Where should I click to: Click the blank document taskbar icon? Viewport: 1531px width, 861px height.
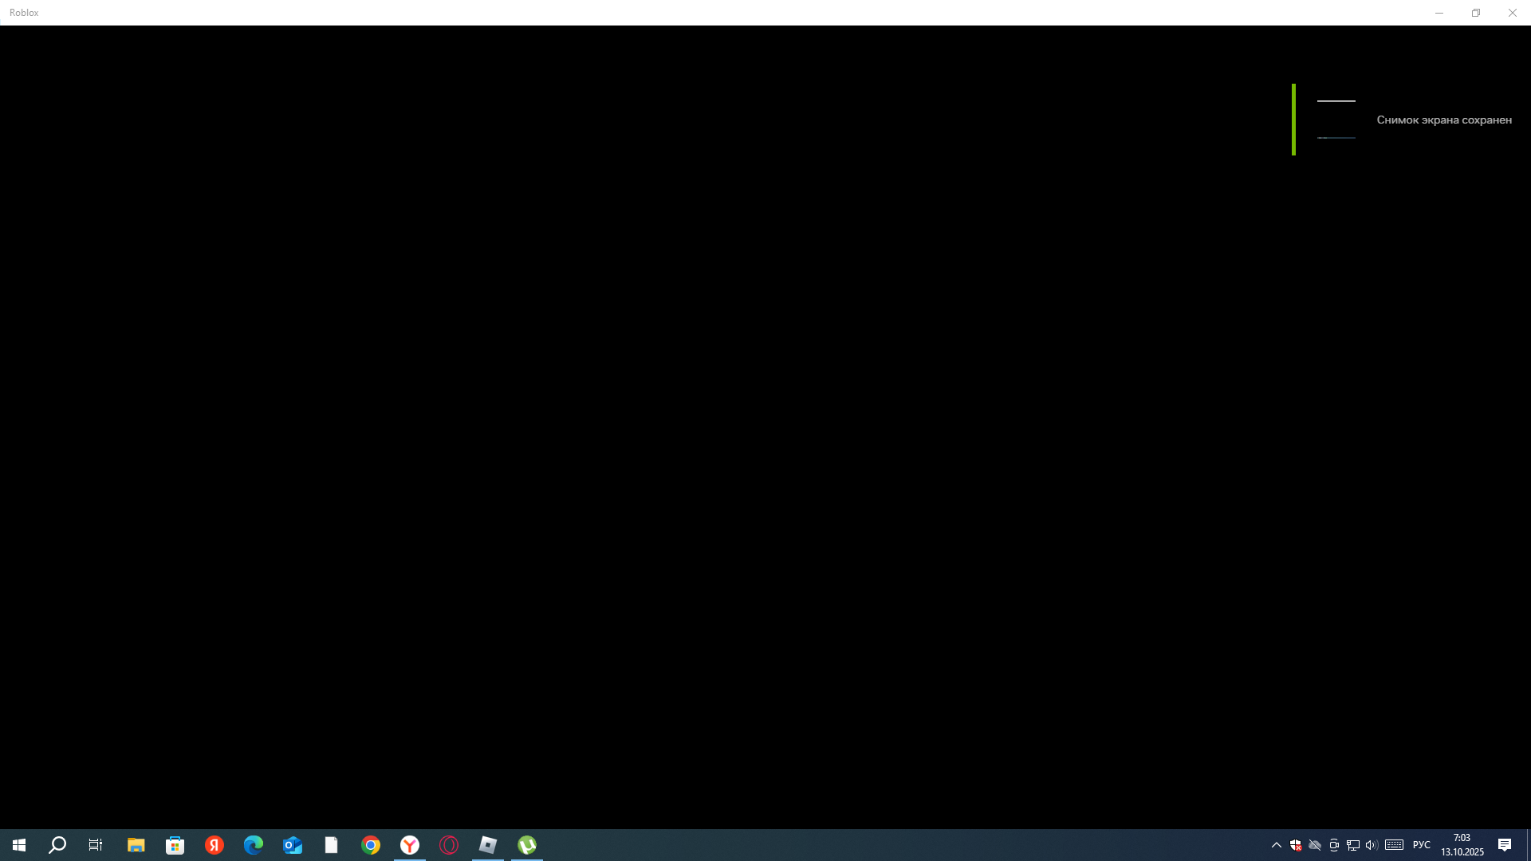332,845
